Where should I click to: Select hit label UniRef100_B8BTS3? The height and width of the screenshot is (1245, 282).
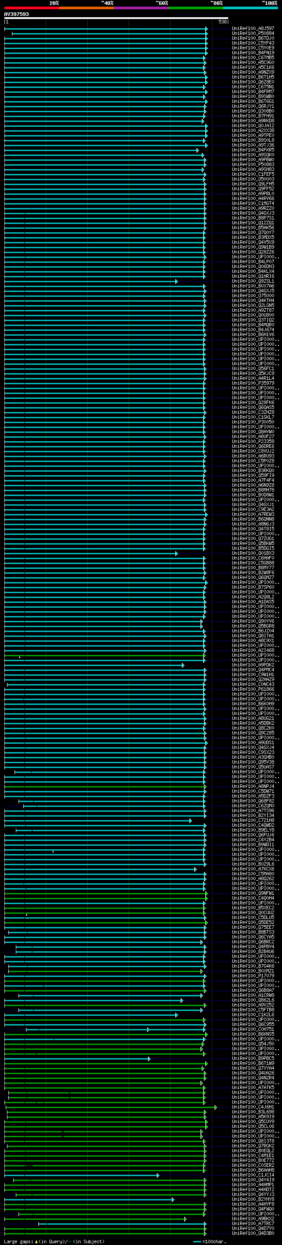click(252, 932)
